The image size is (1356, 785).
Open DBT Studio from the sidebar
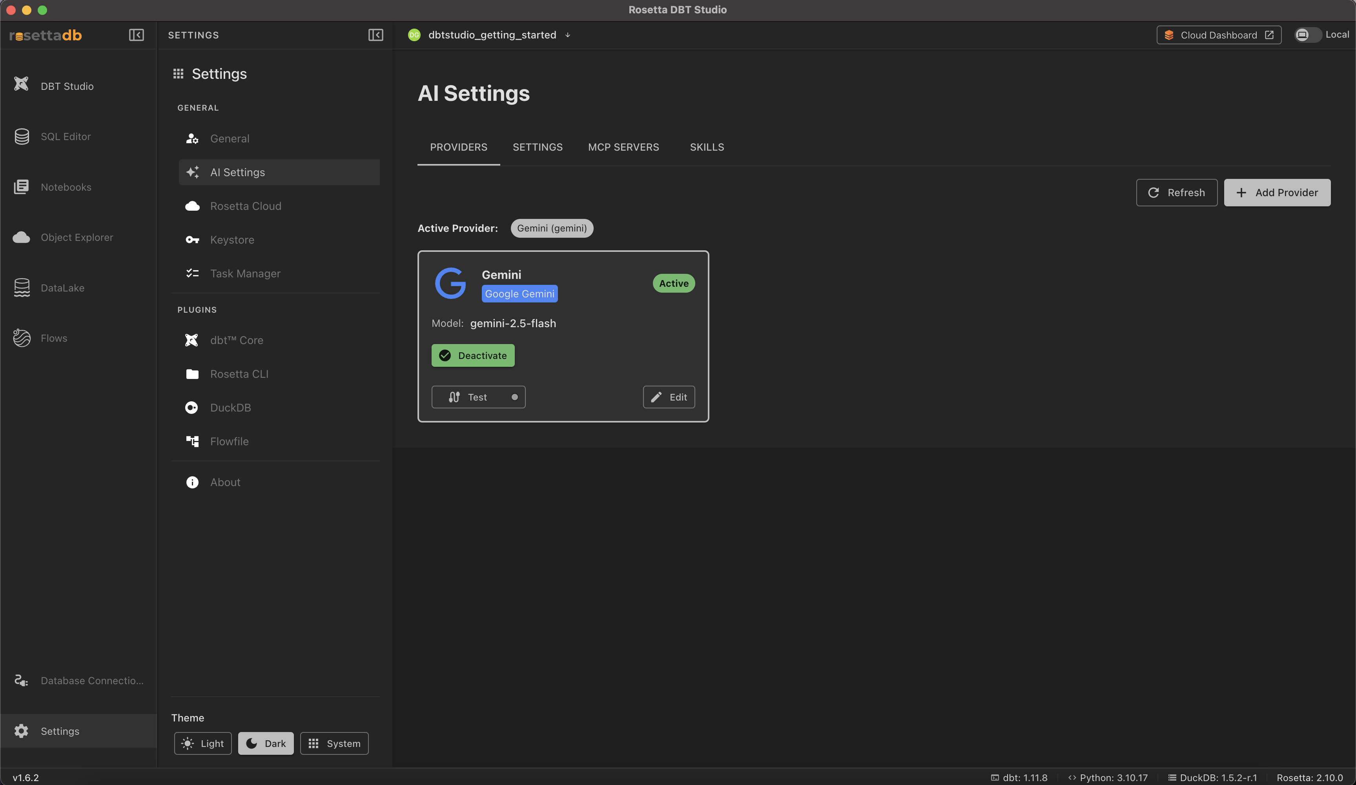point(78,86)
